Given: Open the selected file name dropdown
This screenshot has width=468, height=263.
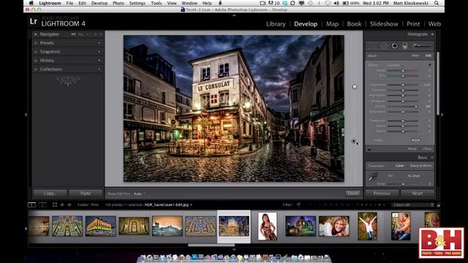Looking at the screenshot, I should pos(168,205).
